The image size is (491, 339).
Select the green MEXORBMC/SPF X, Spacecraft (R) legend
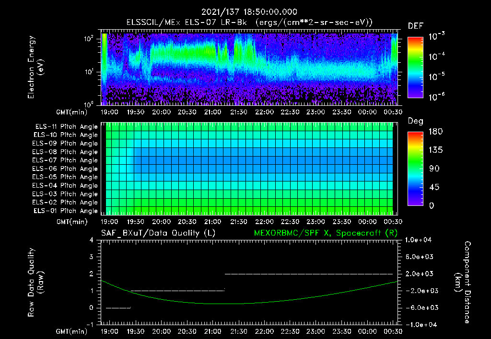click(326, 233)
